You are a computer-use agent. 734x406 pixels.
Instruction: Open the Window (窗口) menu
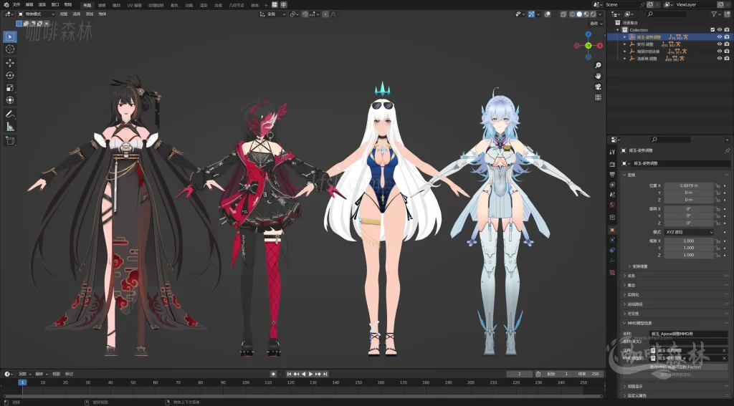(55, 5)
